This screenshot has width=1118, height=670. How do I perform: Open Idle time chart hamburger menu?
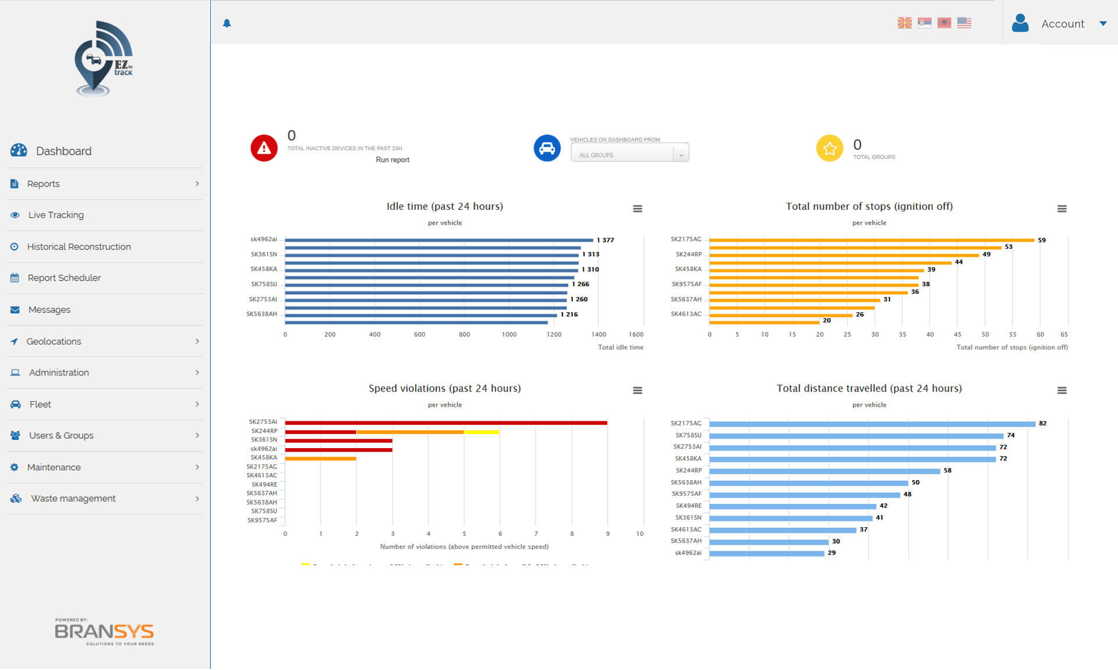(x=638, y=209)
